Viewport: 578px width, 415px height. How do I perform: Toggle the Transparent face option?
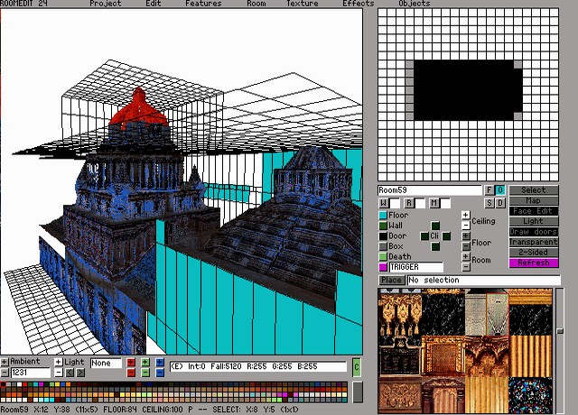[x=534, y=242]
